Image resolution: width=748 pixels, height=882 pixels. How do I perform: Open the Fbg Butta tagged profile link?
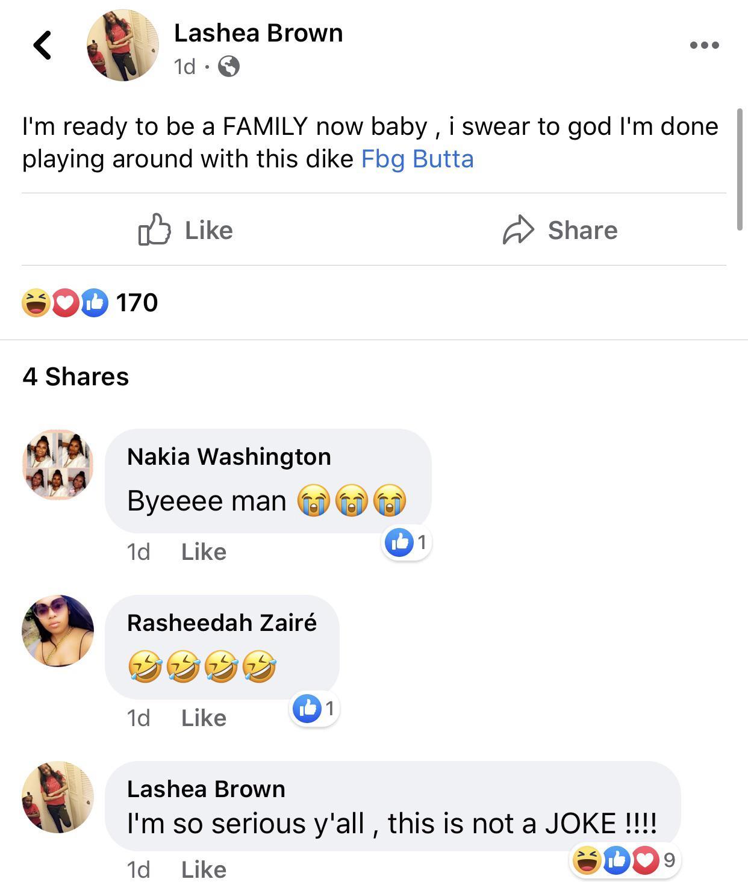click(417, 159)
